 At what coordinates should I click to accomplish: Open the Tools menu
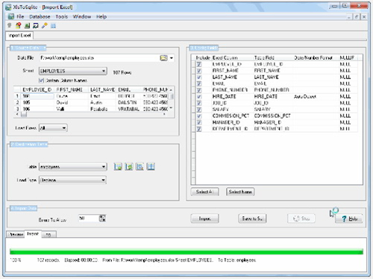click(62, 16)
